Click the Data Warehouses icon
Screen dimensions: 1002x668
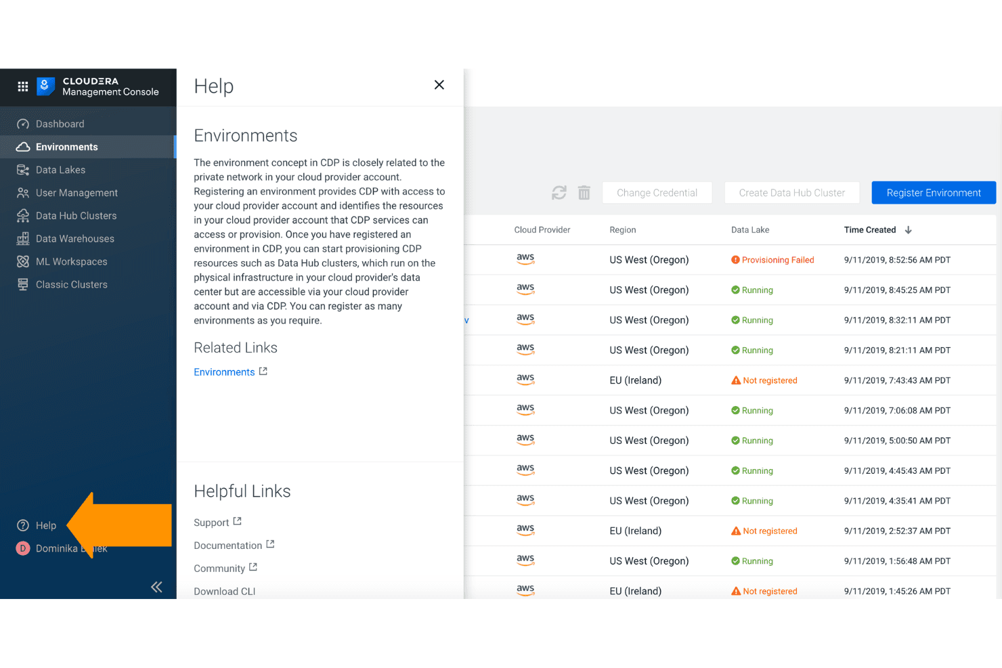point(23,239)
